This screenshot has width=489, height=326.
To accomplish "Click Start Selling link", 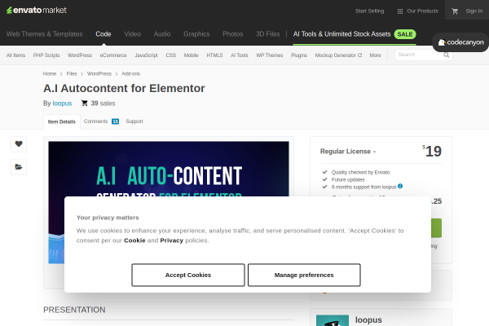I will click(369, 11).
